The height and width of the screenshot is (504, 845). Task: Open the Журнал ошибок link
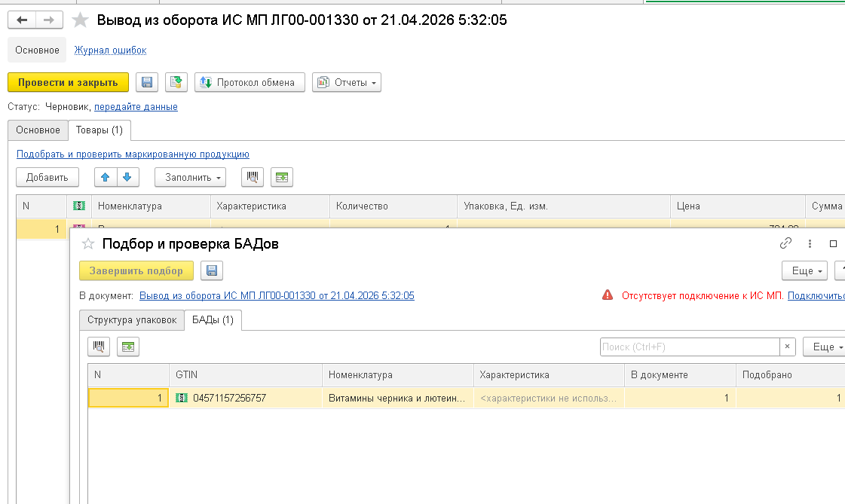[111, 50]
